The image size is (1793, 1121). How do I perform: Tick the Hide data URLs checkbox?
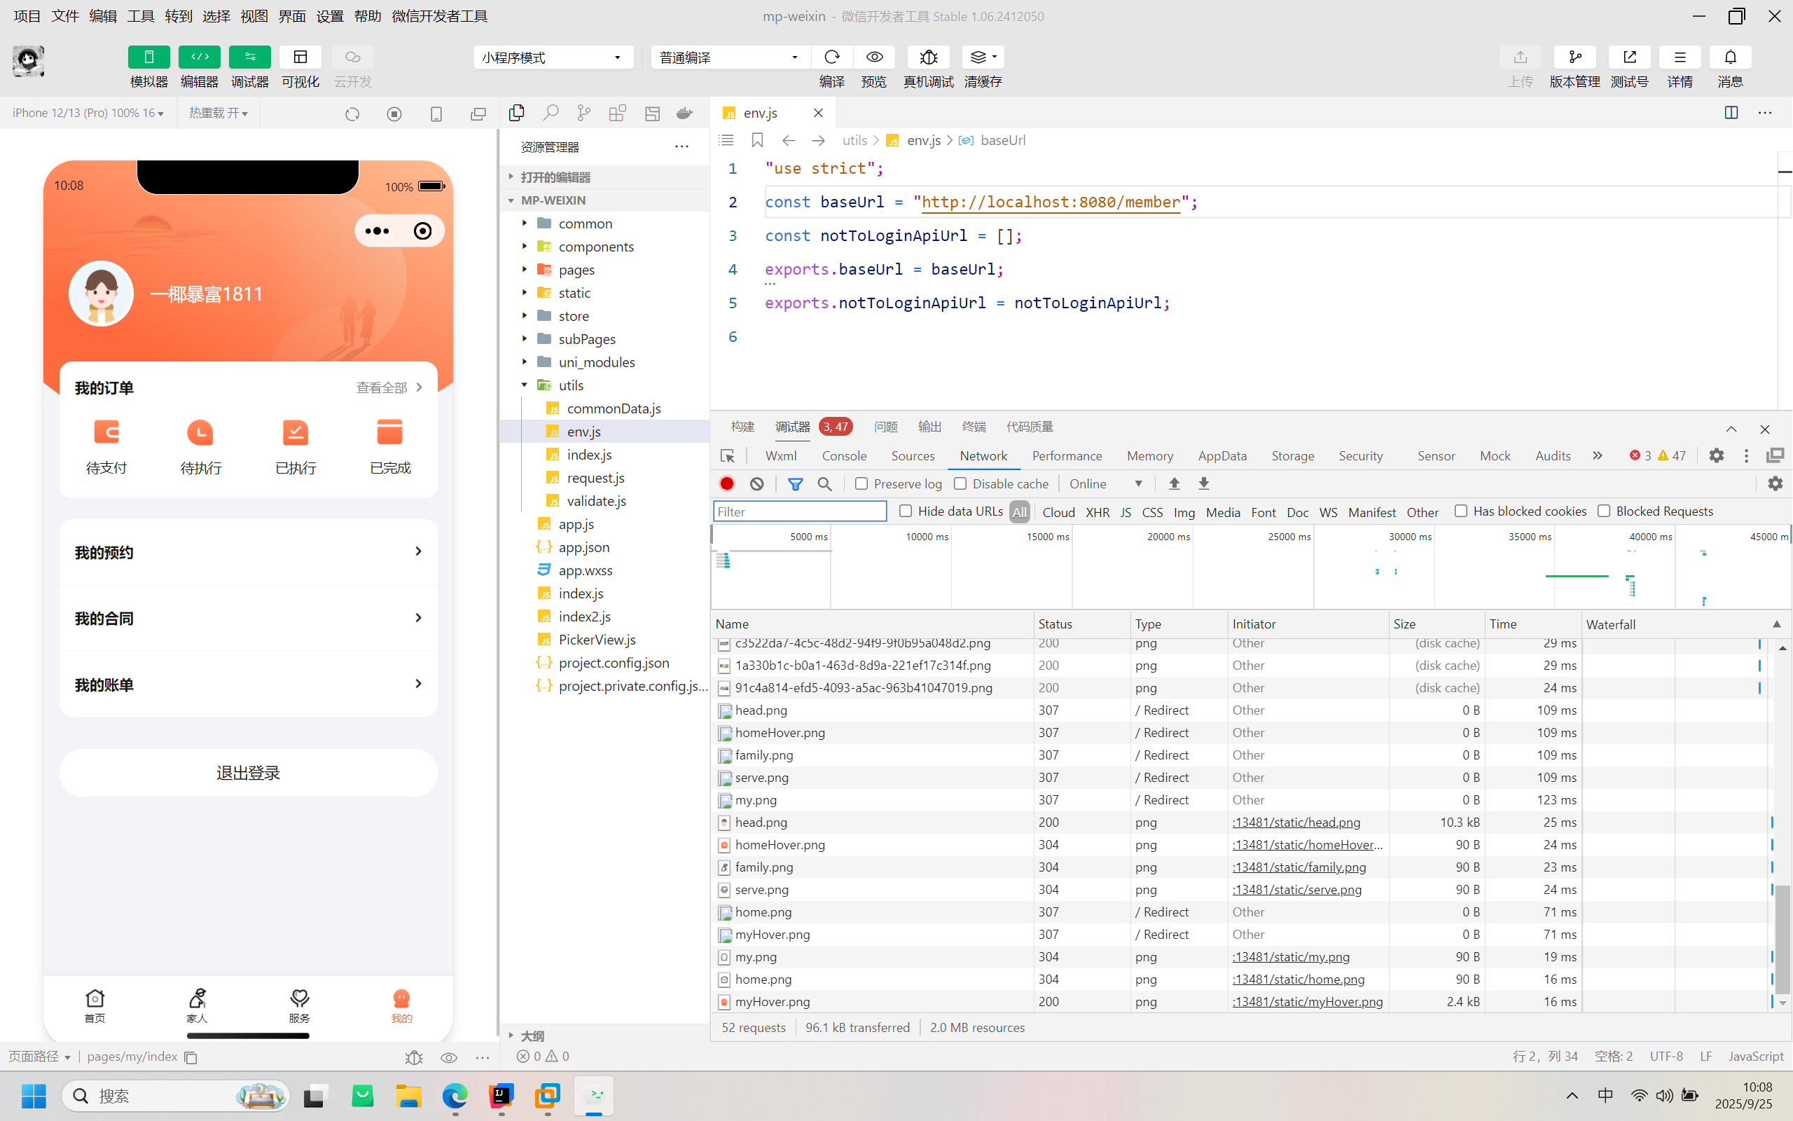(906, 511)
